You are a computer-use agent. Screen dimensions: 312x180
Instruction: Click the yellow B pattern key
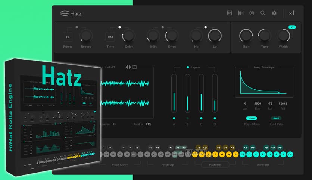click(x=235, y=154)
